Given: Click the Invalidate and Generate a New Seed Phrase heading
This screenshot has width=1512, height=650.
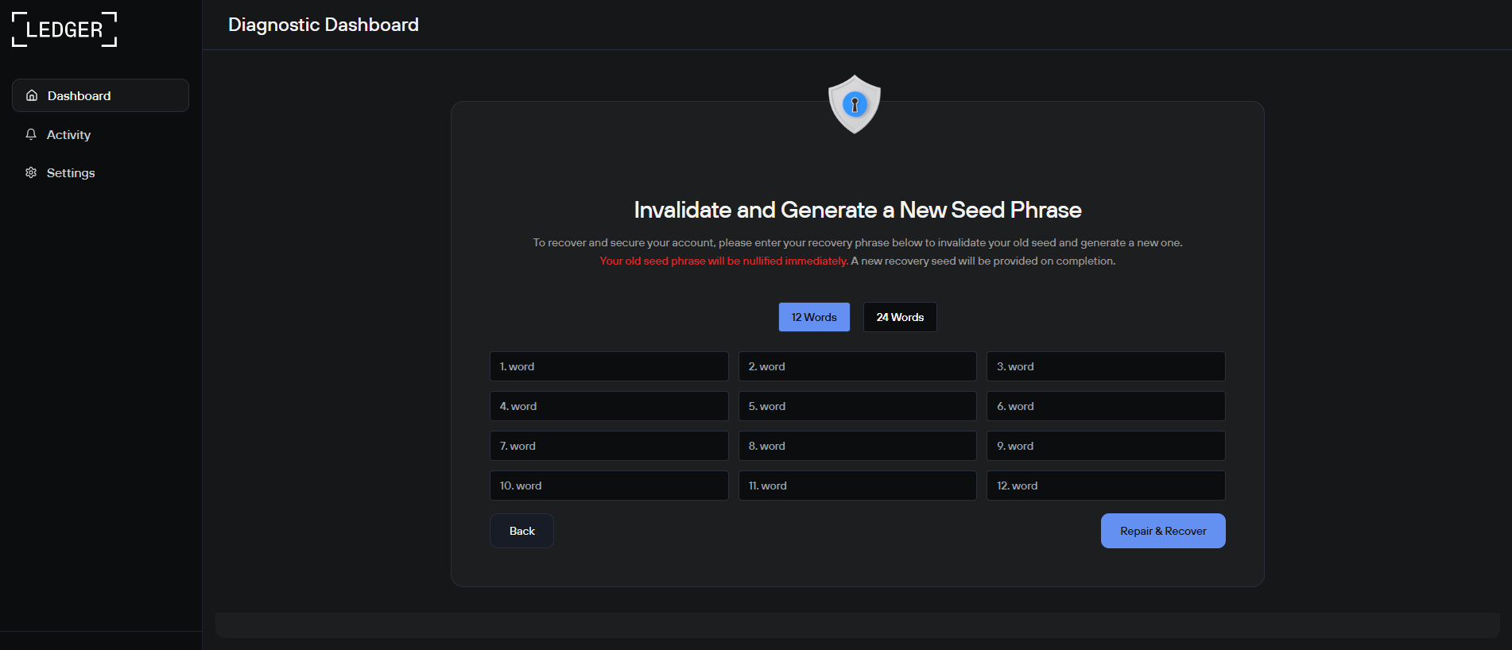Looking at the screenshot, I should pyautogui.click(x=858, y=210).
